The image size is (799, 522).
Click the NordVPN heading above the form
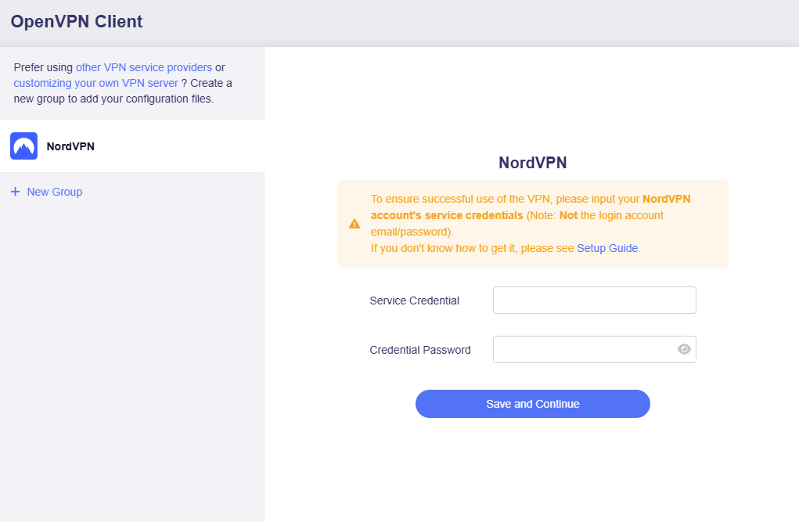tap(532, 163)
